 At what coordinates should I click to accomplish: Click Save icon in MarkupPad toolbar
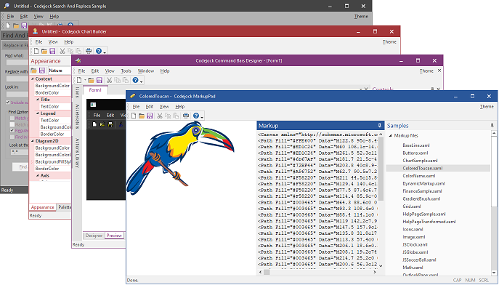pos(150,116)
